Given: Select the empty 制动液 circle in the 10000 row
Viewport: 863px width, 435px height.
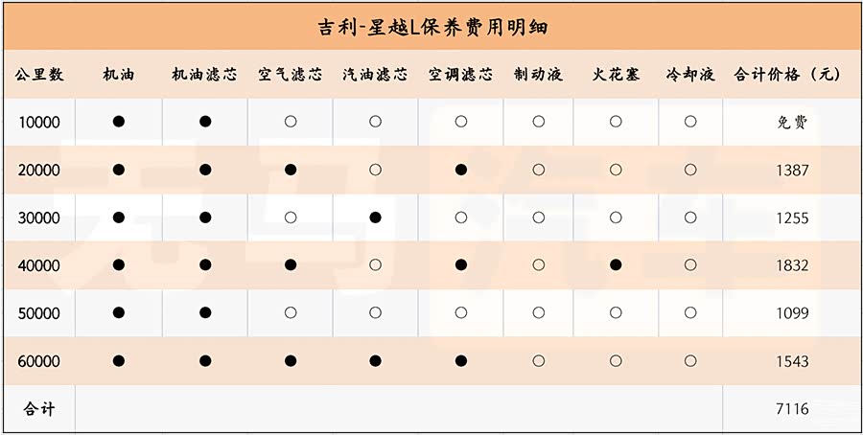Looking at the screenshot, I should (x=538, y=122).
